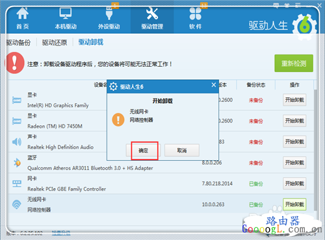Click 开始卸载 for Radeon HD 7450M
325x240 pixels.
[x=294, y=121]
